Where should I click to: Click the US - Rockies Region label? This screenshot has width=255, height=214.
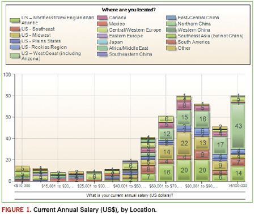coord(44,47)
